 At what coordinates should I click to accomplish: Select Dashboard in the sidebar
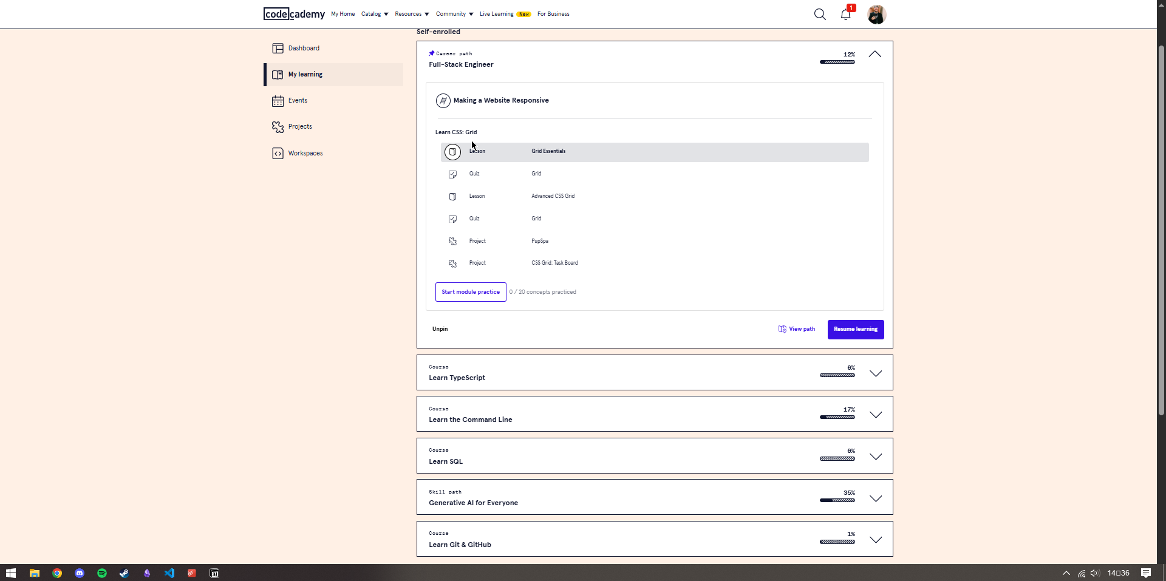333,48
